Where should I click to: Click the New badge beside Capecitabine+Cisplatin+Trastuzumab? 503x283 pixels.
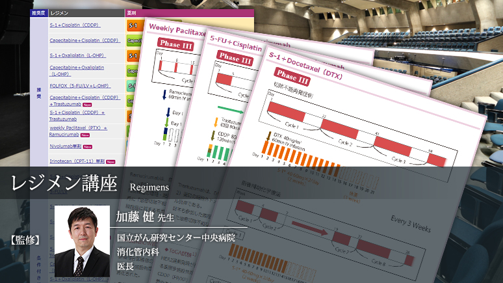coord(87,105)
